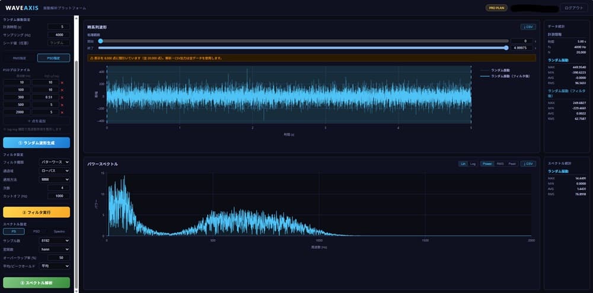
Task: Select PSD指定 mode
Action: (53, 58)
